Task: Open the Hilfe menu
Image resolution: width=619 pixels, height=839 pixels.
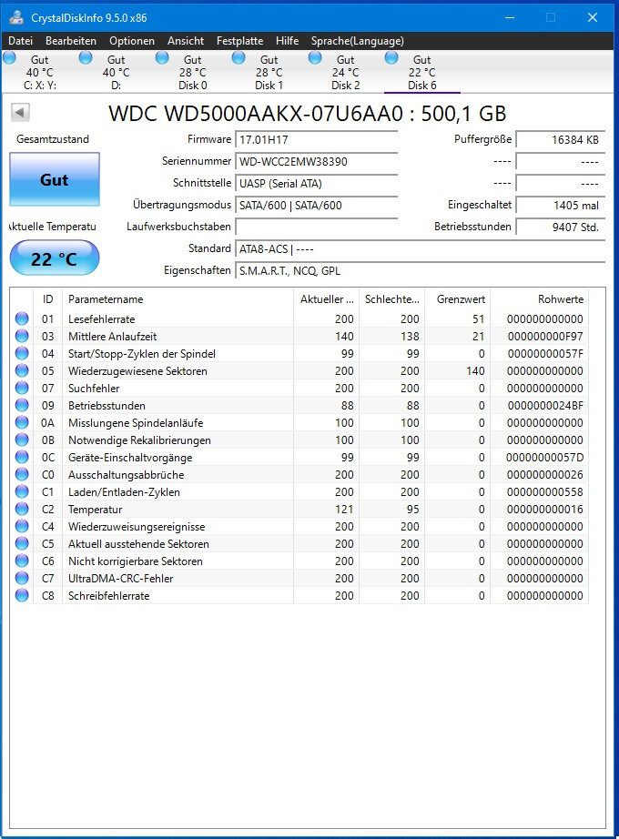Action: [287, 41]
